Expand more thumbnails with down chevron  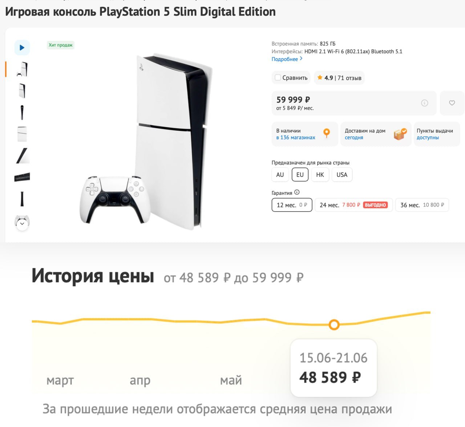tap(22, 223)
